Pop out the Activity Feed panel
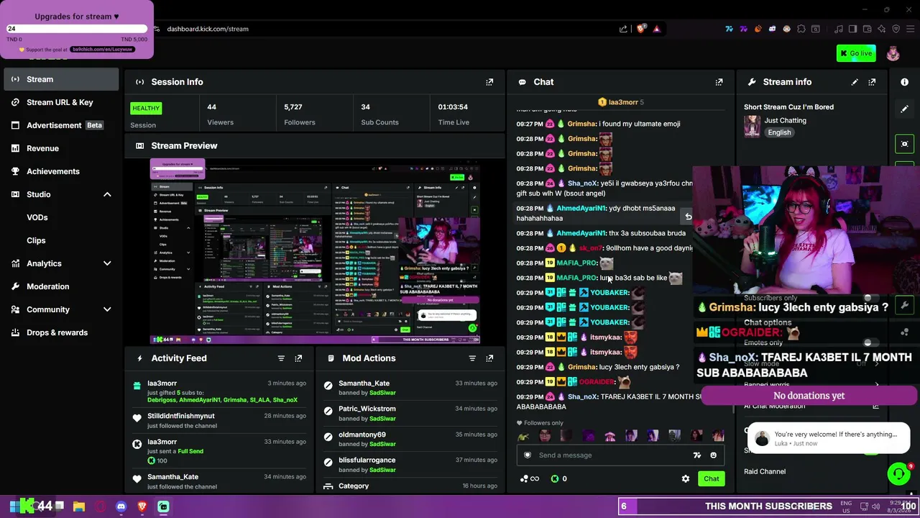The height and width of the screenshot is (518, 920). [x=298, y=358]
